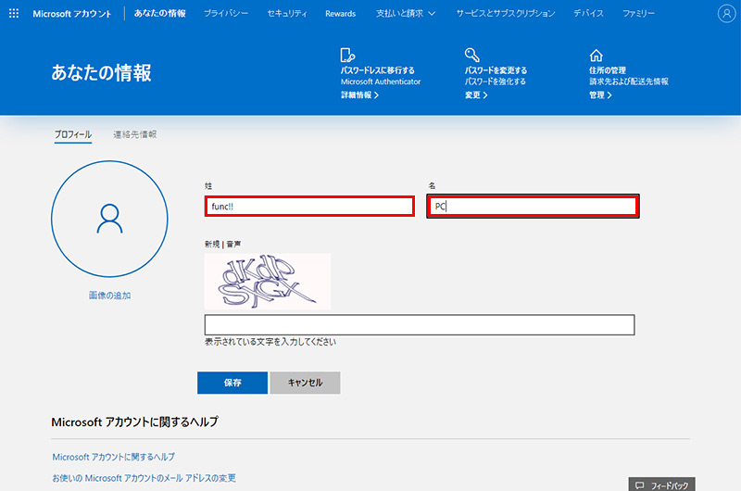
Task: Open the デバイス menu item
Action: click(x=588, y=13)
